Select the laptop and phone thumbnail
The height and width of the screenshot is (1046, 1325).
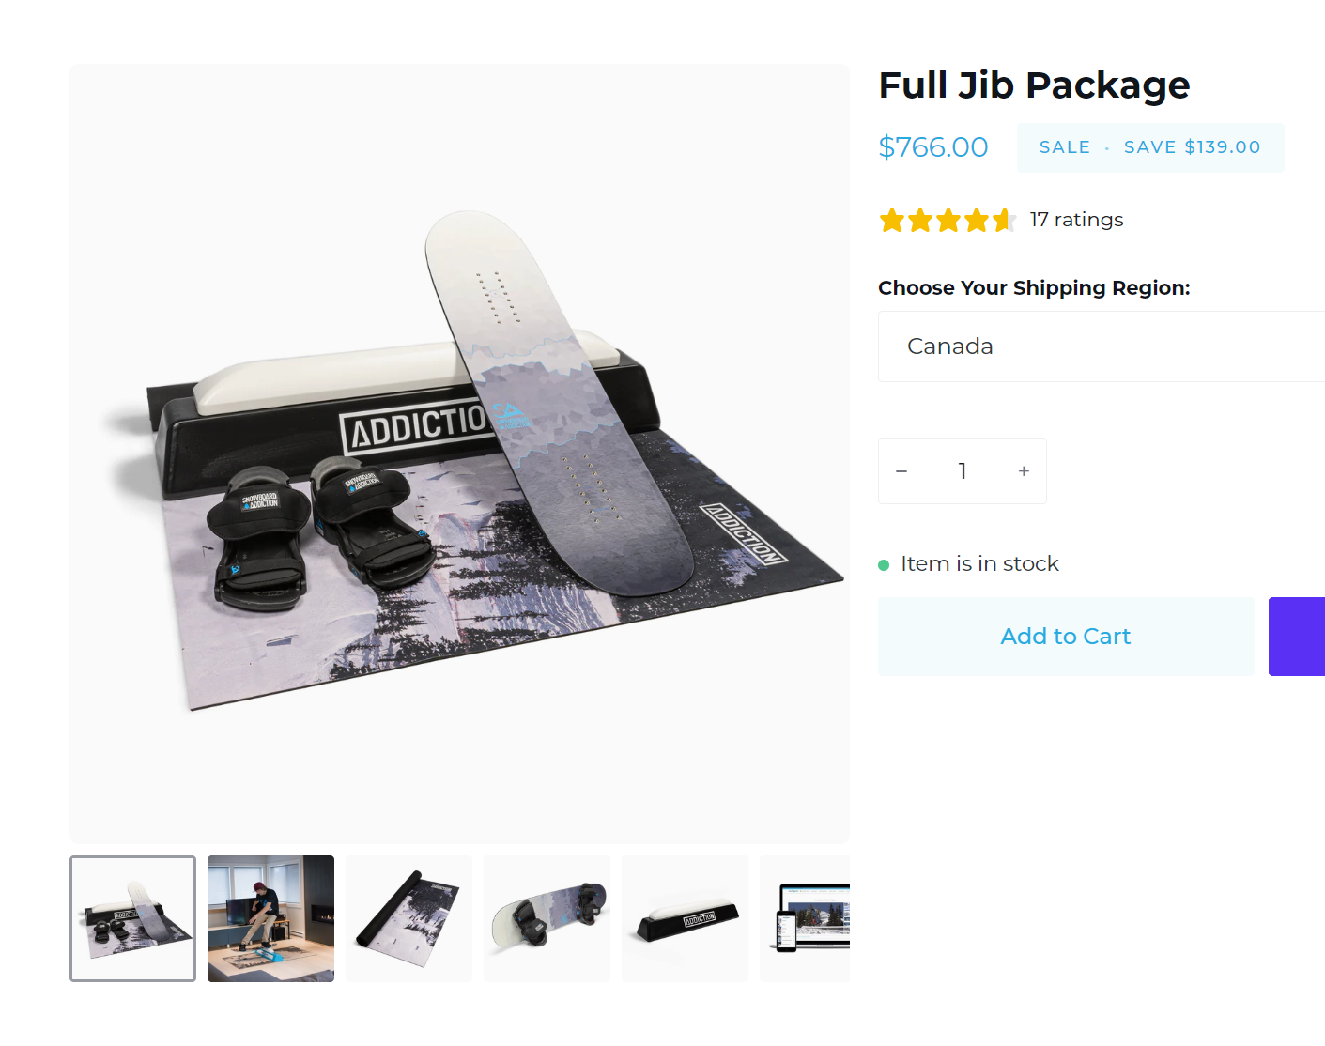pos(805,918)
